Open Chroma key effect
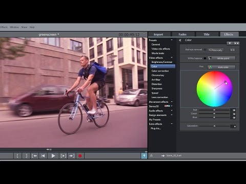The image size is (246, 184). tap(158, 75)
